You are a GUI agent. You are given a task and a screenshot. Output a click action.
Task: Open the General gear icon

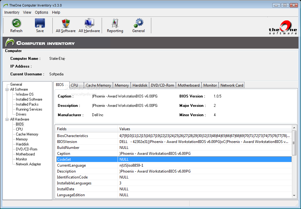tap(138, 23)
